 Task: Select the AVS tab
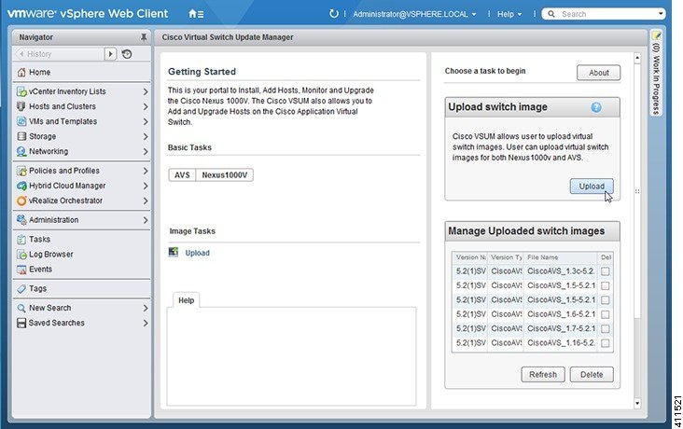pos(182,175)
